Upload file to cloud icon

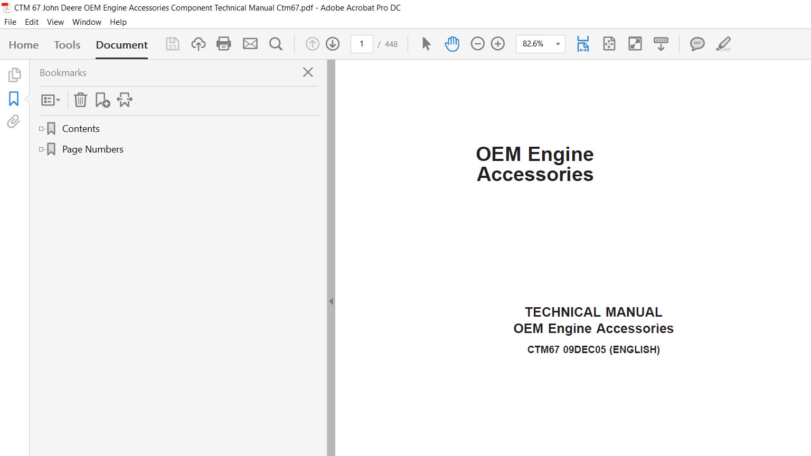click(x=199, y=44)
